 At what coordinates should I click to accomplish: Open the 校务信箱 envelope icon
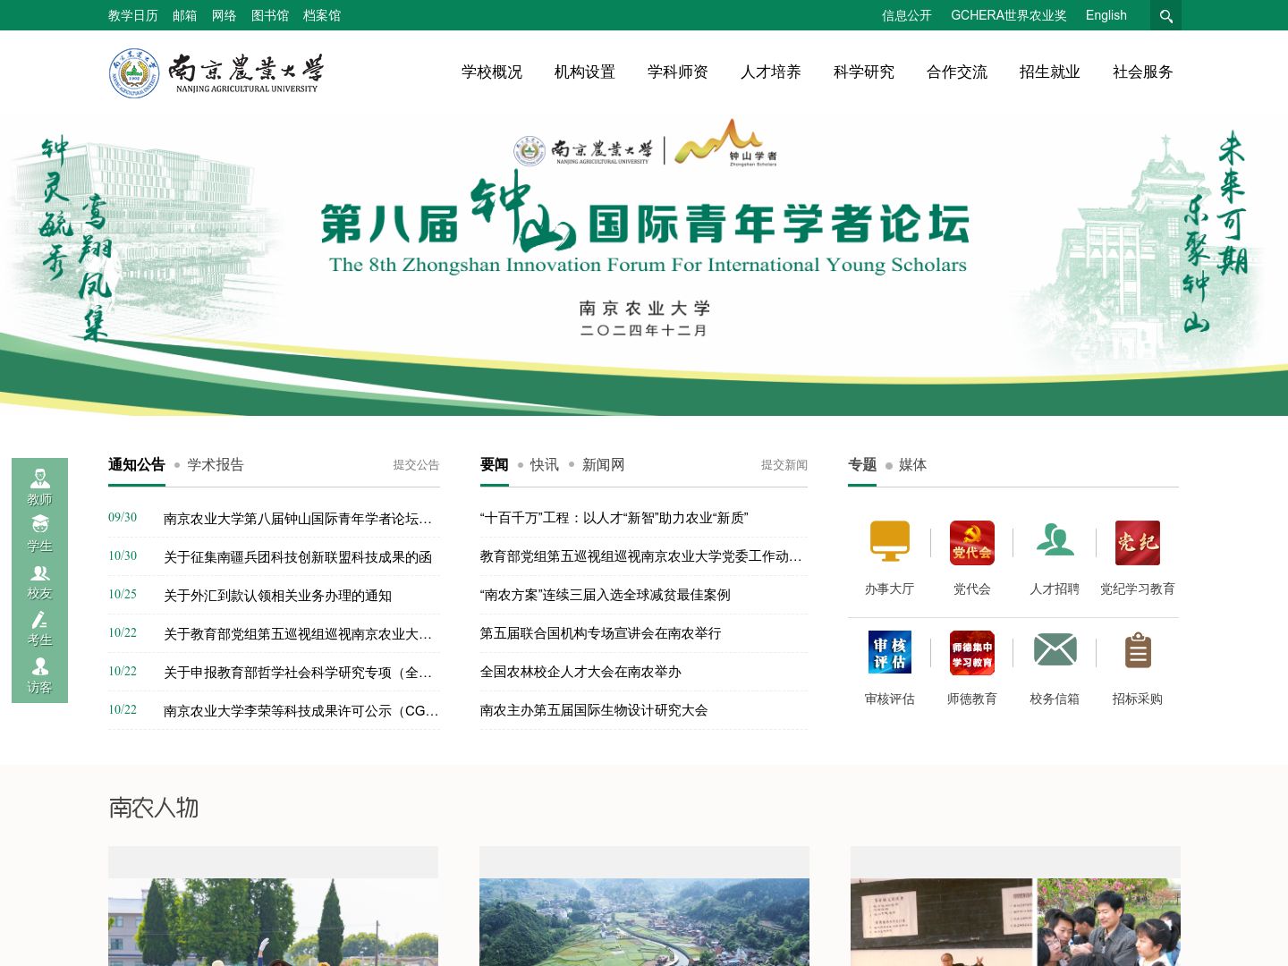[1055, 651]
